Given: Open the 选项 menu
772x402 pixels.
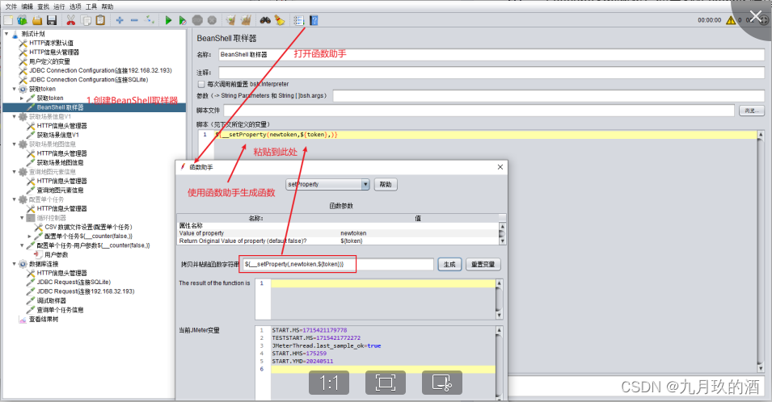Looking at the screenshot, I should click(75, 6).
